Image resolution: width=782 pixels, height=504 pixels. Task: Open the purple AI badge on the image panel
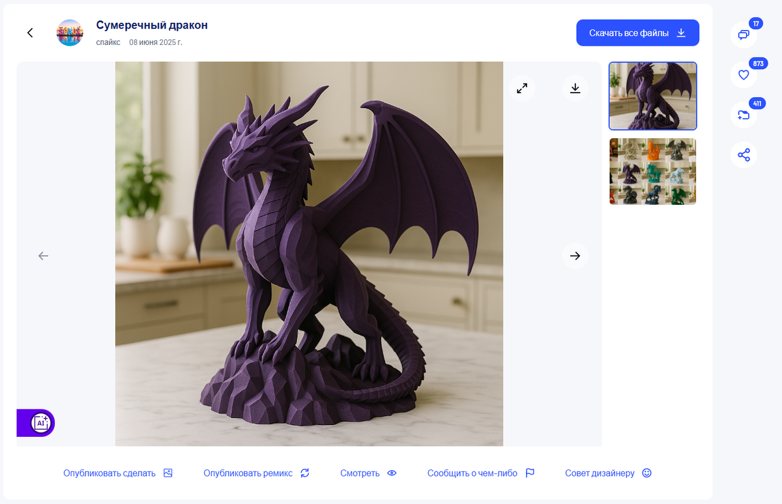point(36,422)
